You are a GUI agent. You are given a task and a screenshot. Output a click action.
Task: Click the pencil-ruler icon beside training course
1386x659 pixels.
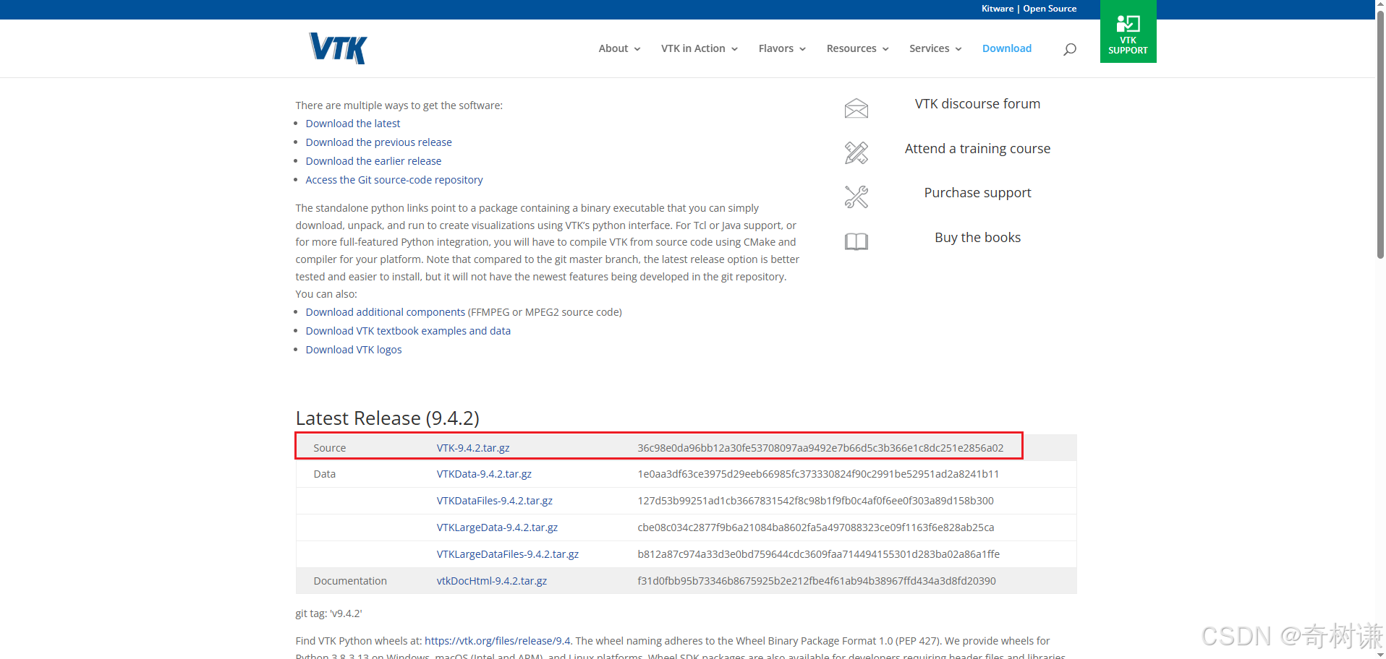click(x=856, y=152)
